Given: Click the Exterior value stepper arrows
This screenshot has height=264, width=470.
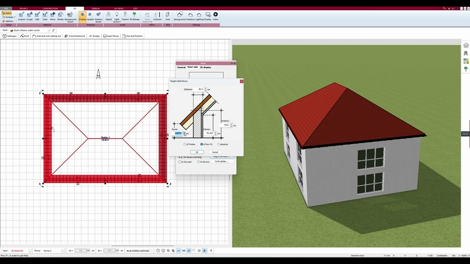Looking at the screenshot, I should click(231, 125).
